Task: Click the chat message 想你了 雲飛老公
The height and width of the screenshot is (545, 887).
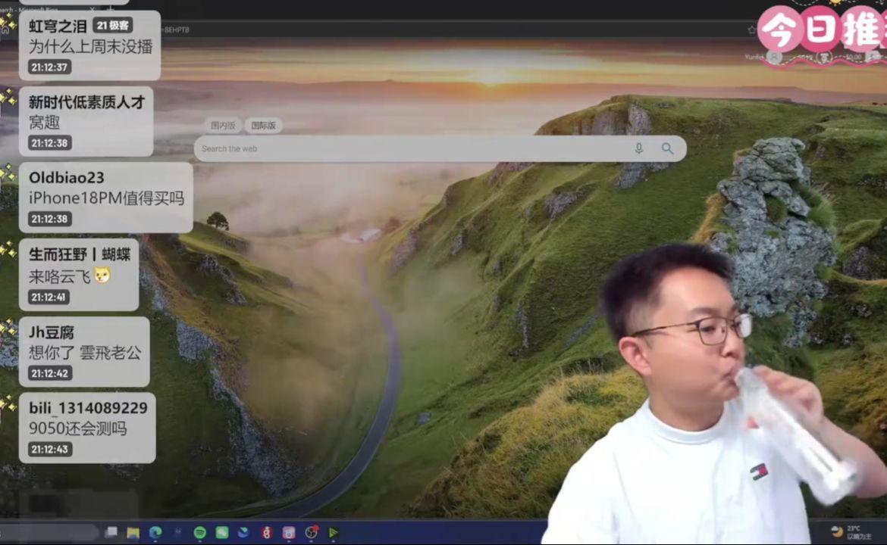Action: 85,353
